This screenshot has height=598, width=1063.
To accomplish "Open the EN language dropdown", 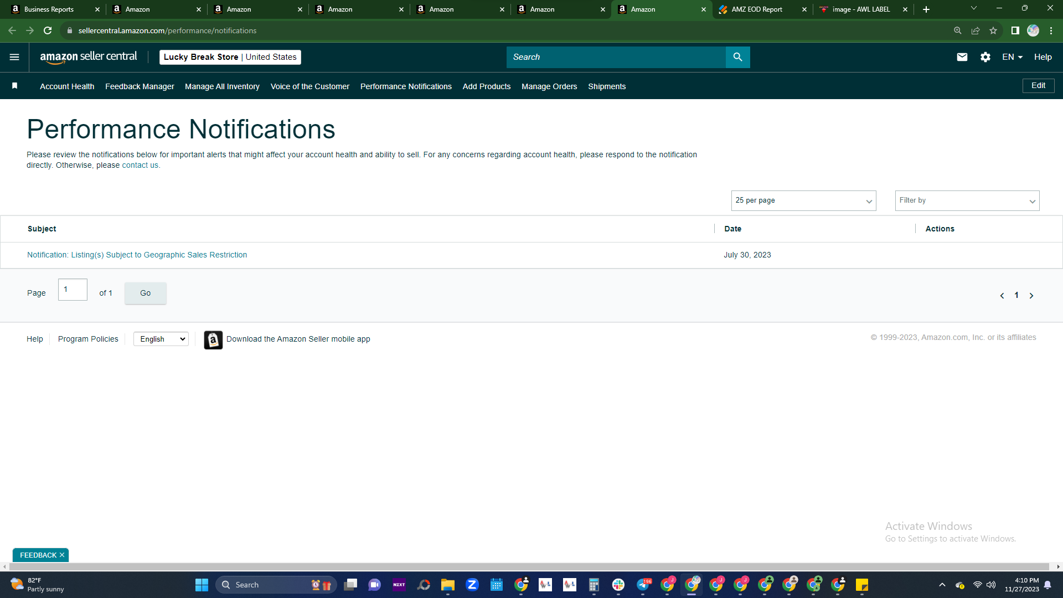I will 1012,57.
